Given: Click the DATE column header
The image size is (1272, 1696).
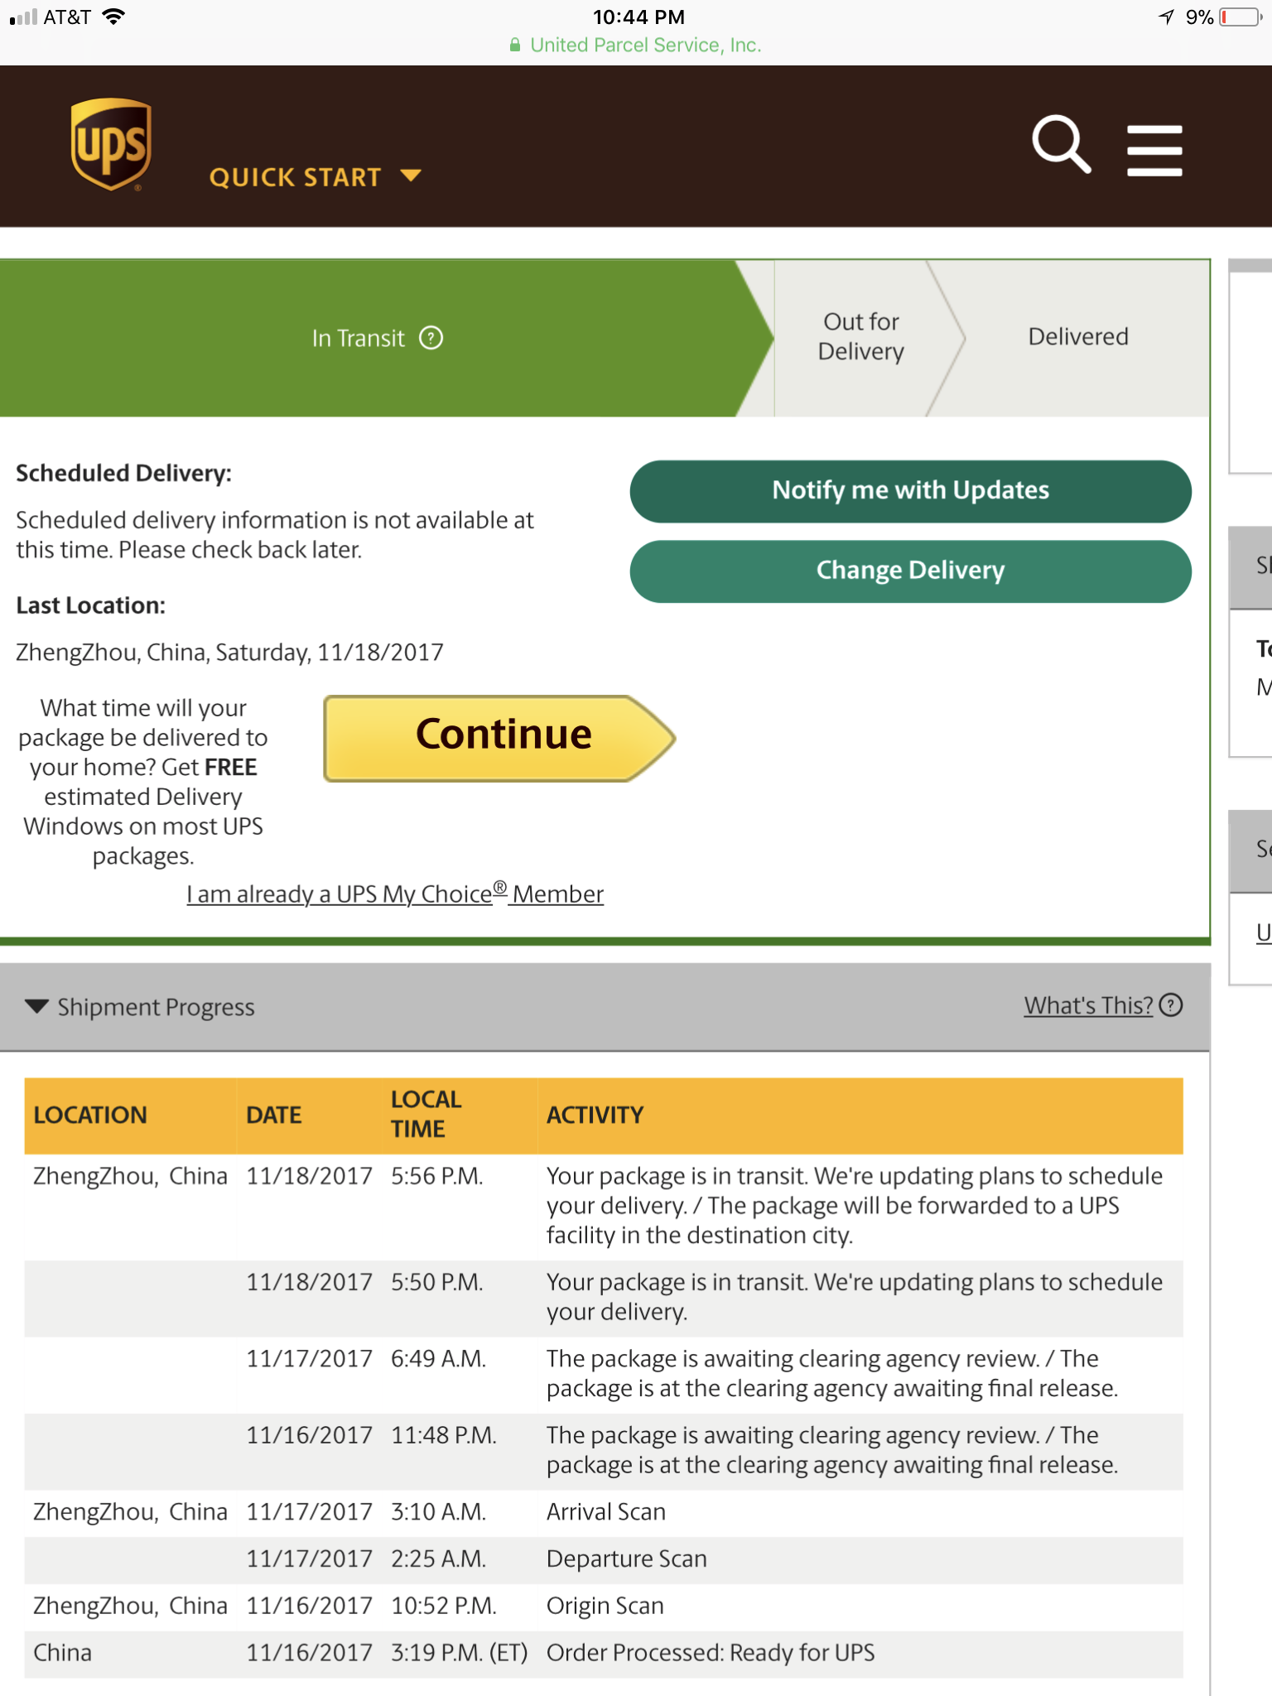Looking at the screenshot, I should tap(274, 1115).
